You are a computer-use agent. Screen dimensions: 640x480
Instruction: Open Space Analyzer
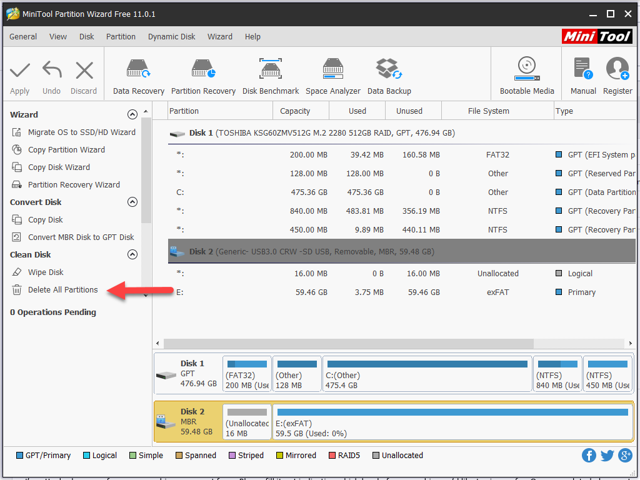click(333, 76)
